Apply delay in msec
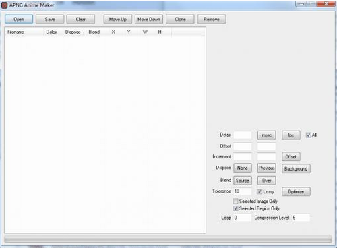 click(x=267, y=135)
